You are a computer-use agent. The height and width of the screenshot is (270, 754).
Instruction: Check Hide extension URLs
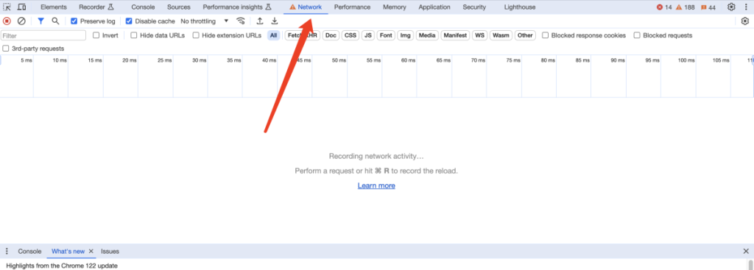196,35
